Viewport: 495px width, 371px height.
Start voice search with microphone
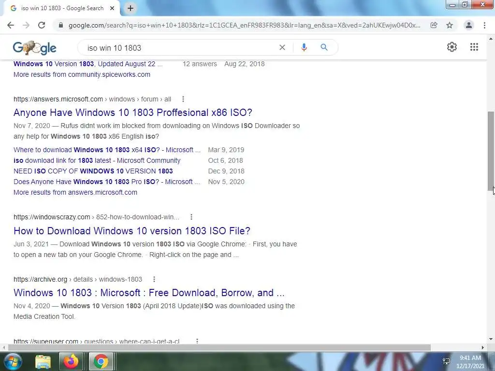[x=304, y=47]
